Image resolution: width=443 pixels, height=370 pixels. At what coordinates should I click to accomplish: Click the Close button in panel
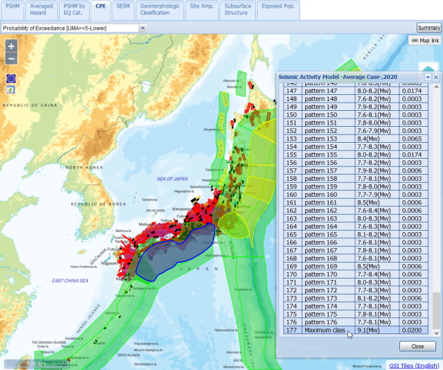[x=417, y=346]
